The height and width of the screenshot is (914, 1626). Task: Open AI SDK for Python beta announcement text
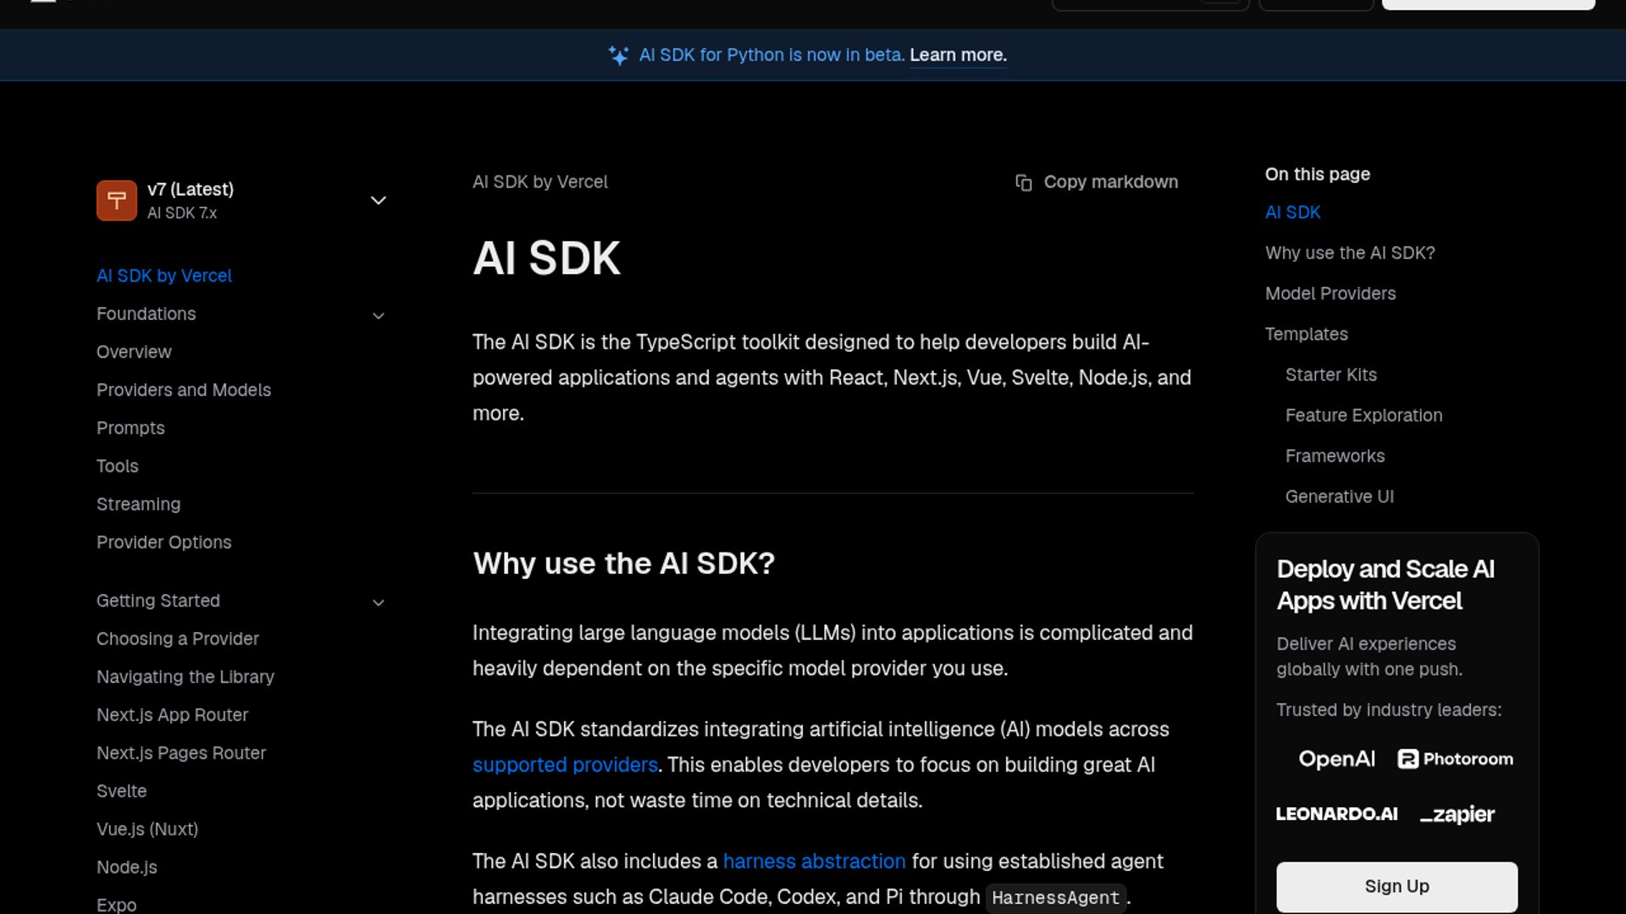click(x=772, y=55)
